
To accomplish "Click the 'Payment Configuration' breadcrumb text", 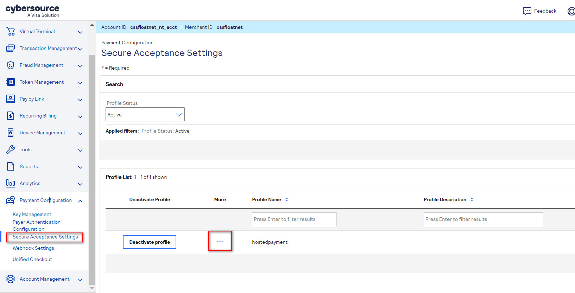I will coord(127,43).
